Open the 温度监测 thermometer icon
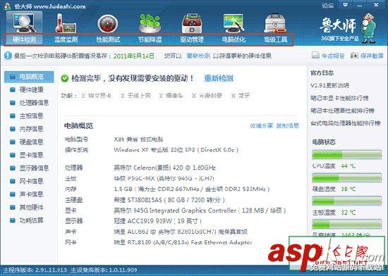The height and width of the screenshot is (276, 388). click(66, 23)
